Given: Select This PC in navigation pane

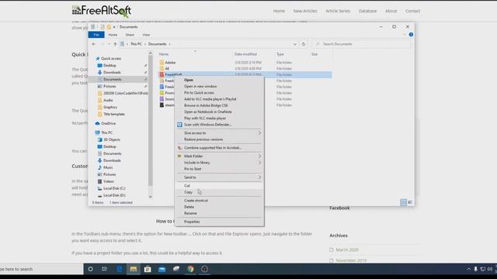Looking at the screenshot, I should (x=106, y=133).
